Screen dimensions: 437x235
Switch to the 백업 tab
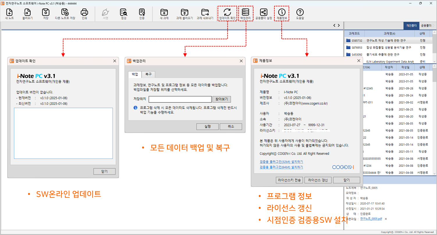[135, 74]
